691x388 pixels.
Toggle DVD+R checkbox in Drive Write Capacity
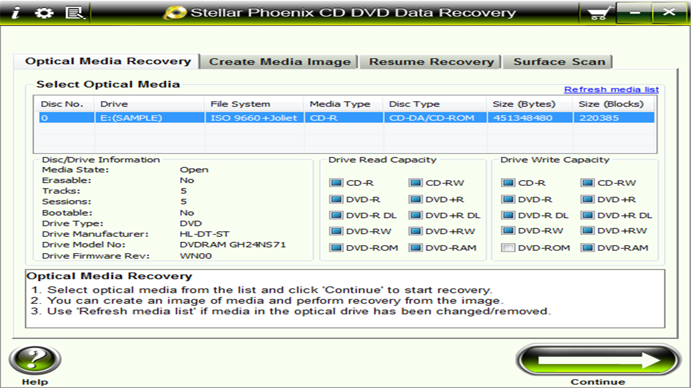point(587,200)
